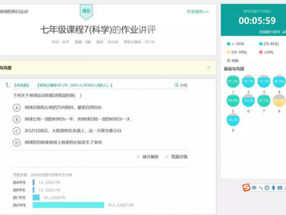Open question 6 circle 70.2%
The height and width of the screenshot is (215, 286).
point(248,100)
